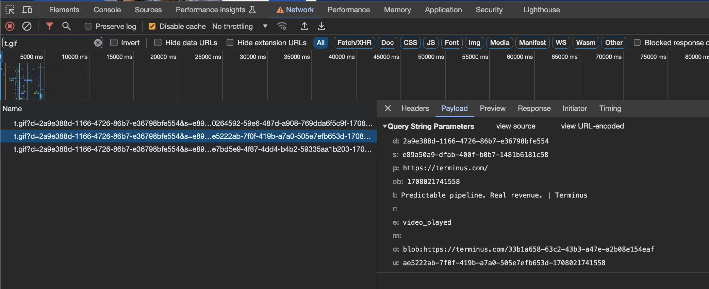The height and width of the screenshot is (289, 709).
Task: Filter requests by Manifest type
Action: [x=532, y=42]
